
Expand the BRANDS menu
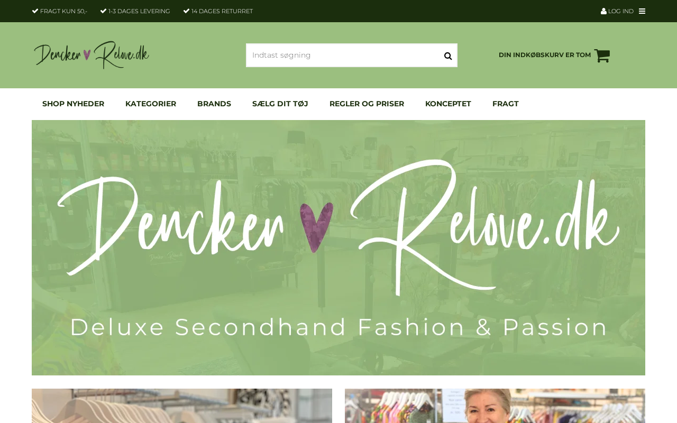coord(214,104)
